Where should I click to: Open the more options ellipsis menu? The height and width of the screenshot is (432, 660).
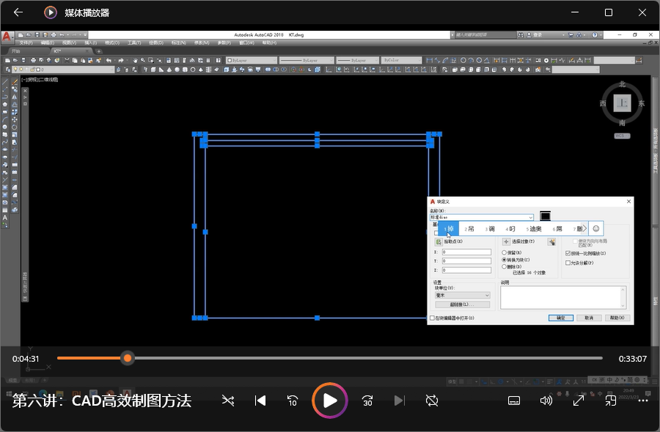tap(643, 401)
